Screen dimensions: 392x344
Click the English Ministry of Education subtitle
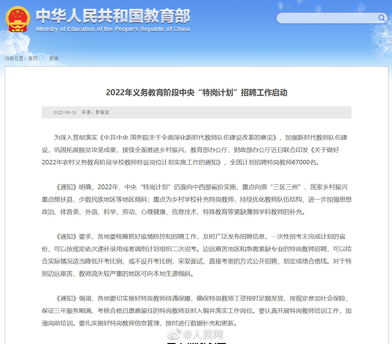[x=113, y=29]
